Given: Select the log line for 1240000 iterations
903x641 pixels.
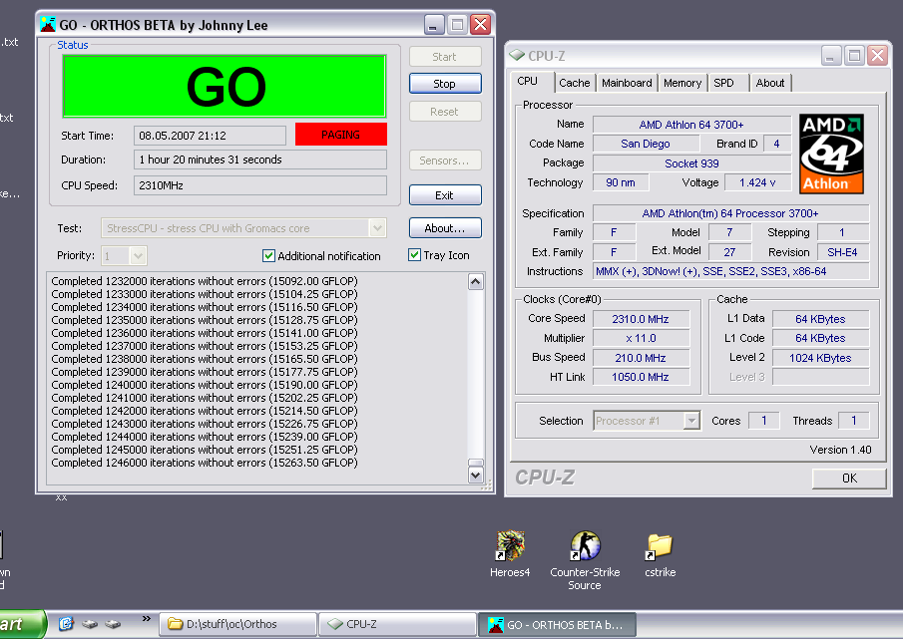Looking at the screenshot, I should tap(205, 385).
